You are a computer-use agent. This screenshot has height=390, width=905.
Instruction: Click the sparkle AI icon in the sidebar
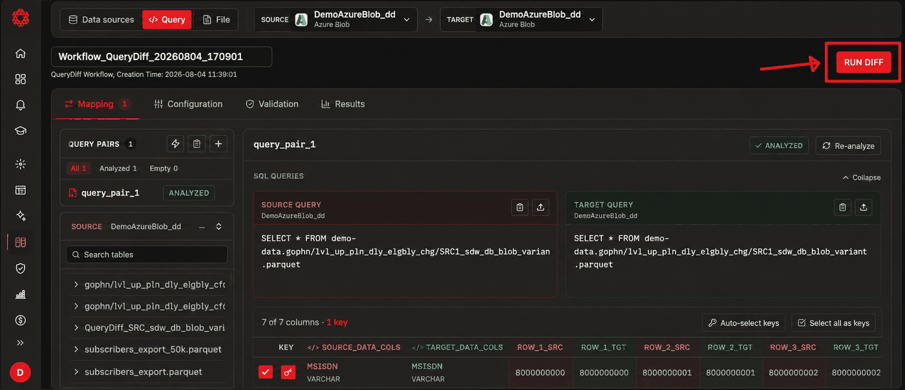[x=21, y=216]
